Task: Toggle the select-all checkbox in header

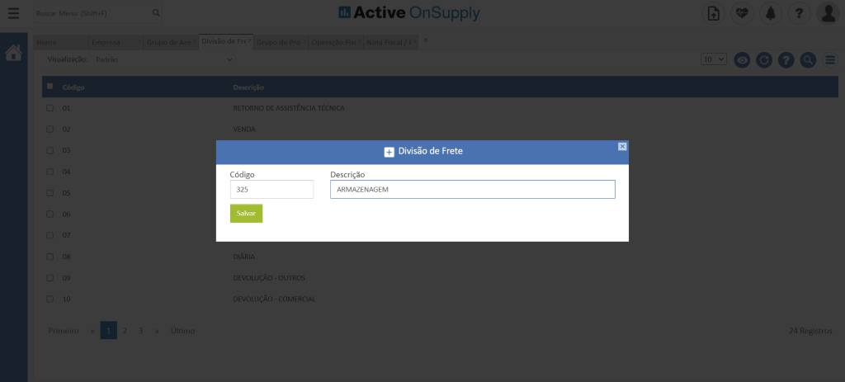Action: point(50,86)
